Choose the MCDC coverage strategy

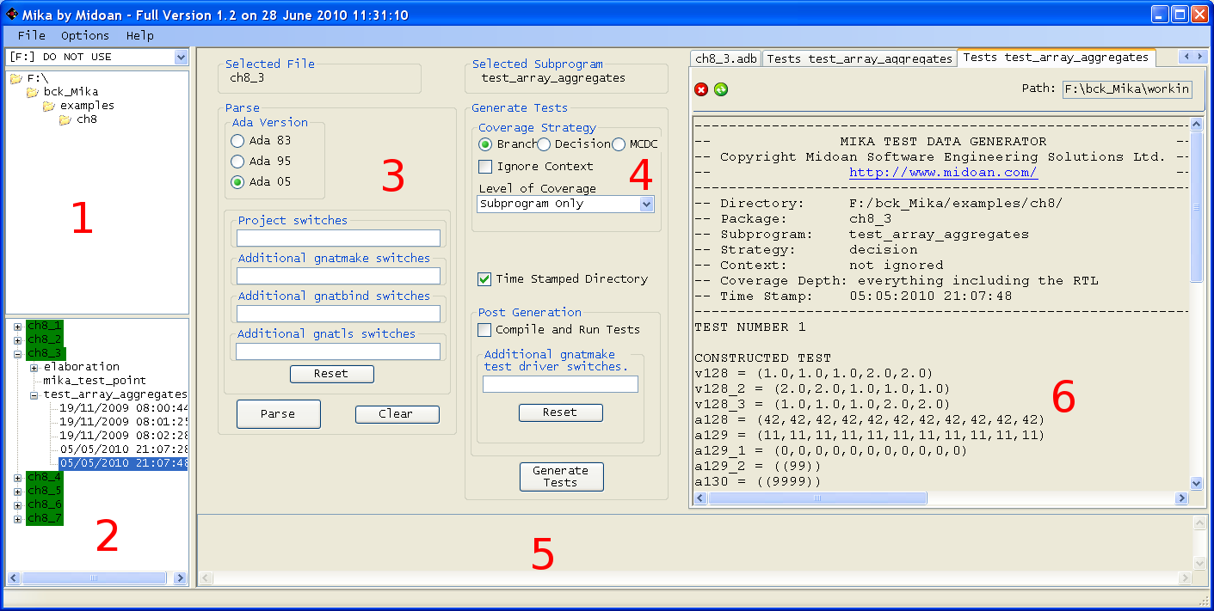point(619,144)
